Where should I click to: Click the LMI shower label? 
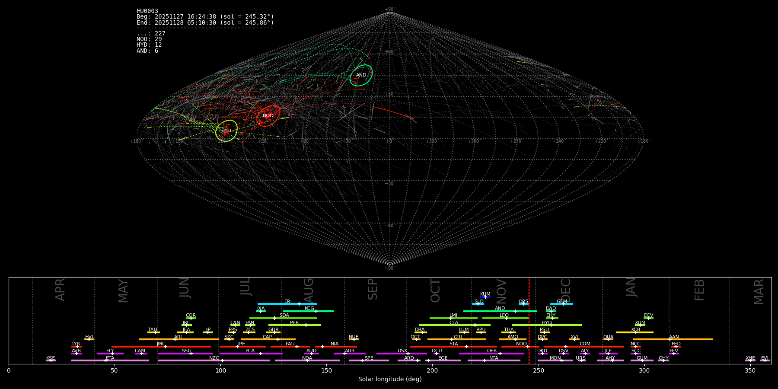point(453,316)
